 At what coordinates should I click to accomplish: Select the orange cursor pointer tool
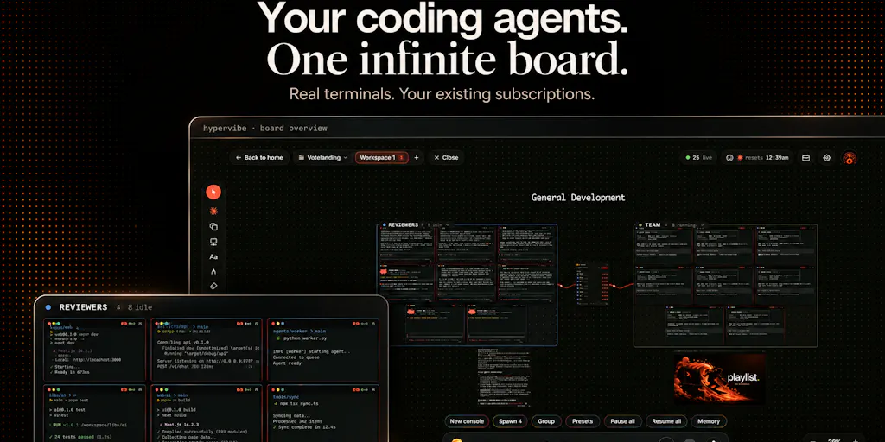click(213, 192)
